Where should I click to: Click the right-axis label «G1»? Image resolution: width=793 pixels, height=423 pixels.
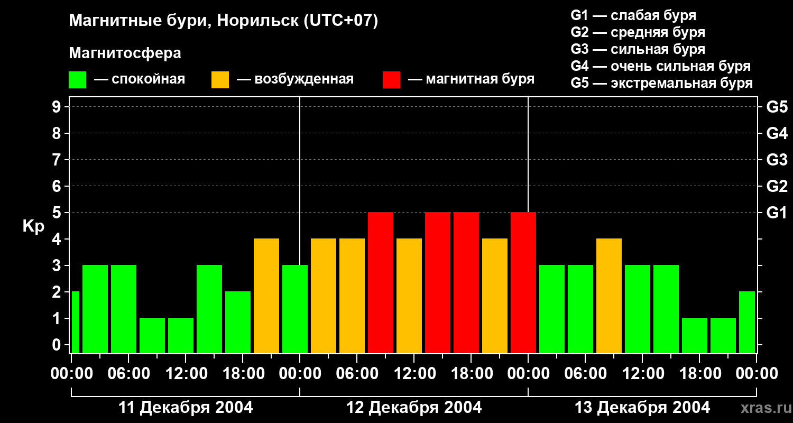(x=777, y=213)
